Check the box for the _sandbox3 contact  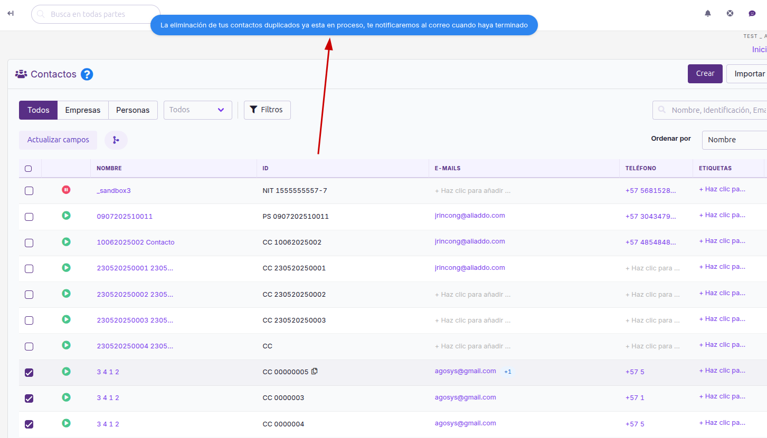click(29, 191)
